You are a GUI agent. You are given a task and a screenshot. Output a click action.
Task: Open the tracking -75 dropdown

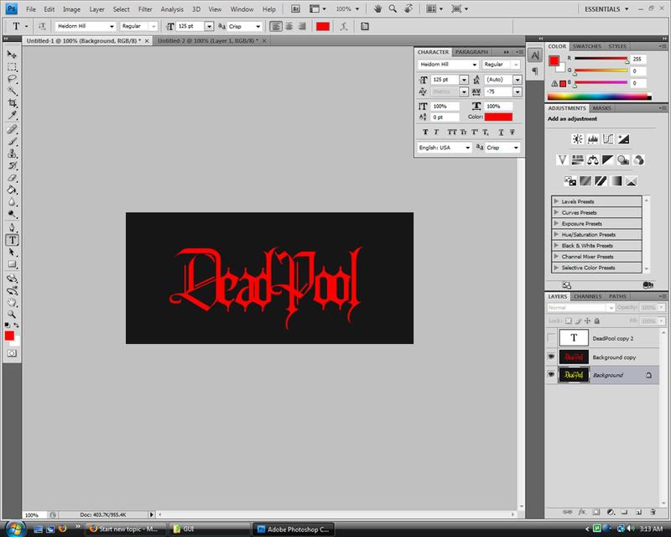click(x=518, y=91)
